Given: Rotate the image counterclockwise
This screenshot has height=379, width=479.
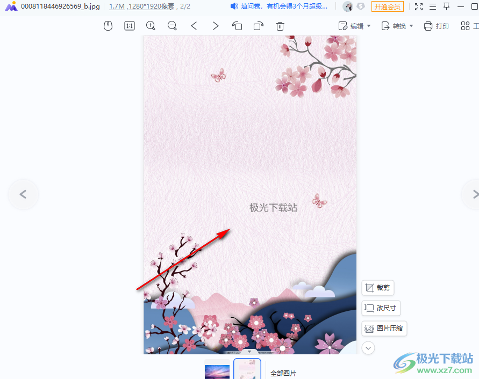Looking at the screenshot, I should click(x=237, y=26).
